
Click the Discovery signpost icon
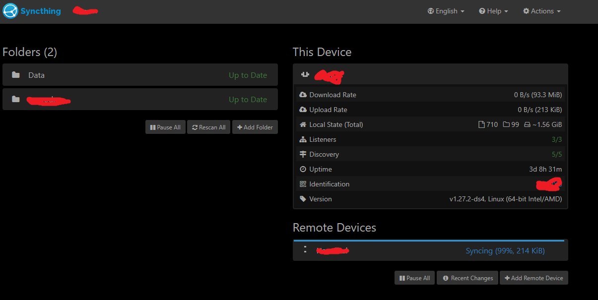tap(303, 154)
